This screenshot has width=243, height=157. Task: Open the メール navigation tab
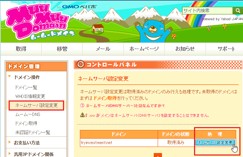point(103,49)
